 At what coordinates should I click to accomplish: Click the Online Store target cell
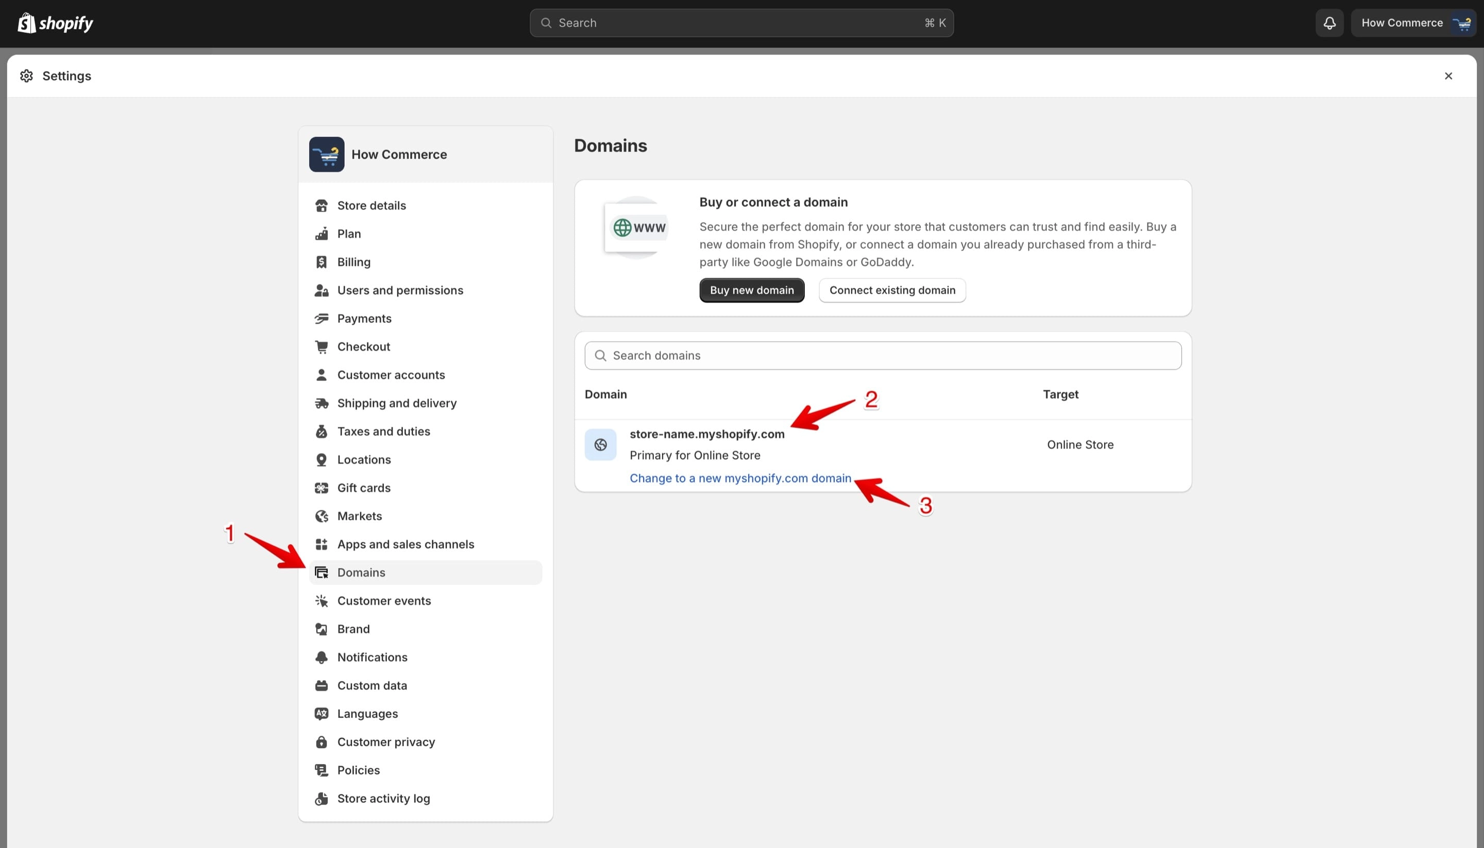[x=1080, y=445]
